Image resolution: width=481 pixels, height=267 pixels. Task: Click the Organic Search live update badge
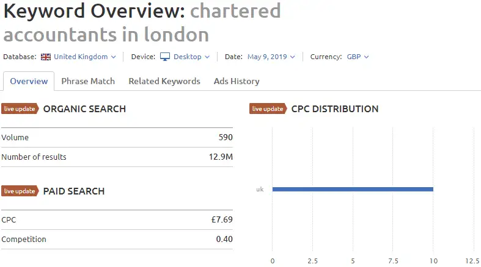click(20, 109)
